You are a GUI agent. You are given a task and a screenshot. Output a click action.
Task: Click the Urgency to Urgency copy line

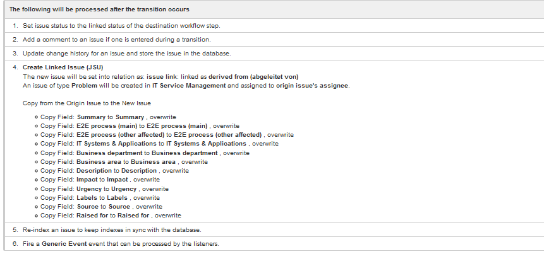click(104, 189)
